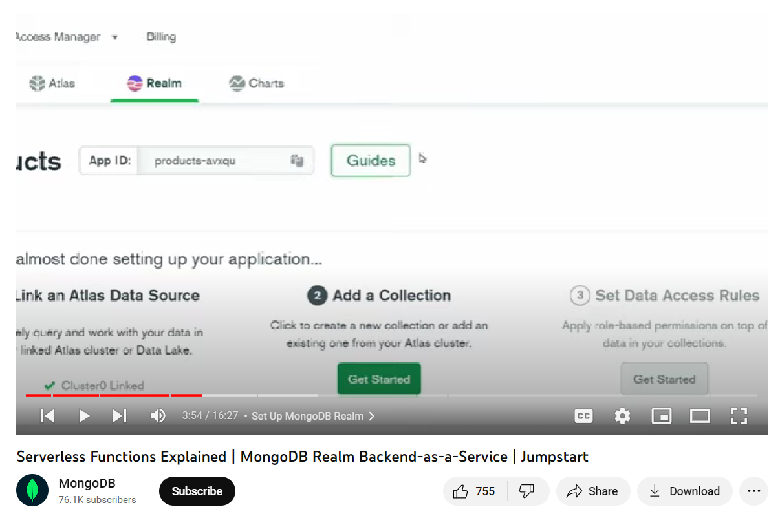Enter full screen mode
The width and height of the screenshot is (780, 516).
pos(739,416)
